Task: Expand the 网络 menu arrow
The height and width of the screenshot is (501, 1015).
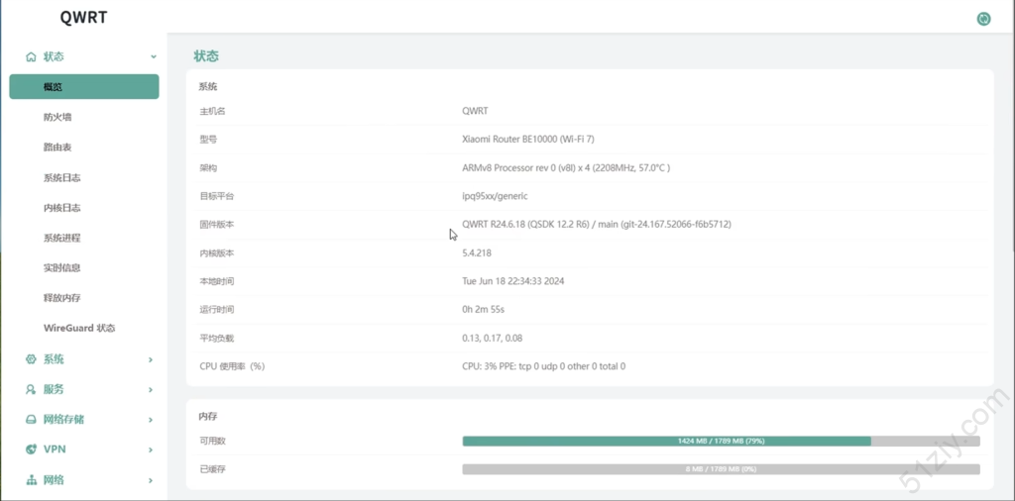Action: (151, 480)
